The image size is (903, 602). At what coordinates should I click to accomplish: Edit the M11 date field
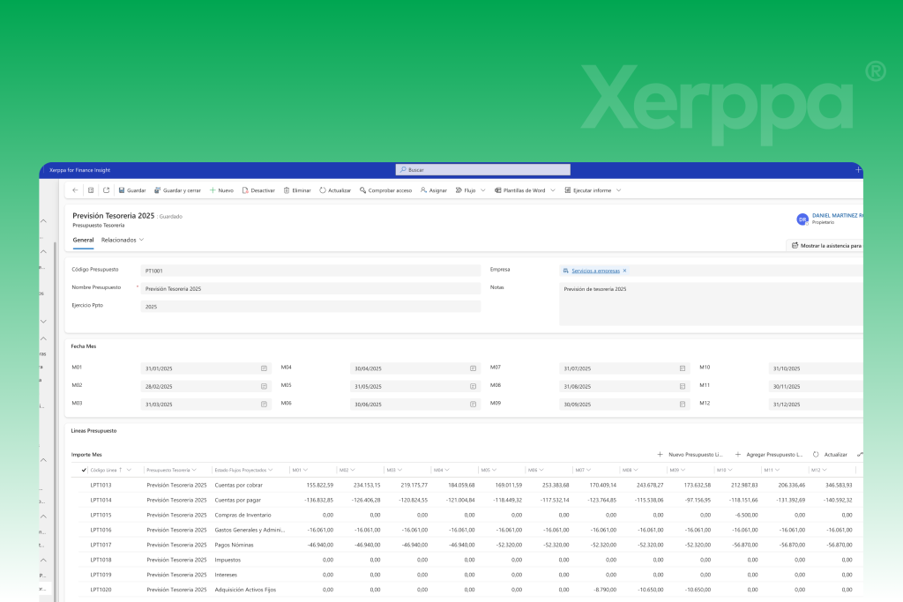click(816, 386)
